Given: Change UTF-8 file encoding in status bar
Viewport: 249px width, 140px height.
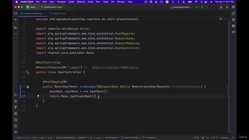Looking at the screenshot, I should [x=214, y=138].
